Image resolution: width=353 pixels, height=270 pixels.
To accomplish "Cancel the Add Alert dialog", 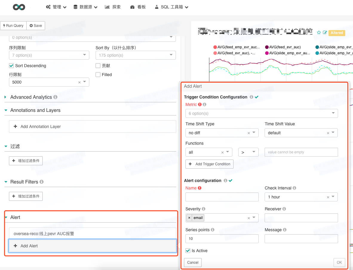I will (193, 262).
